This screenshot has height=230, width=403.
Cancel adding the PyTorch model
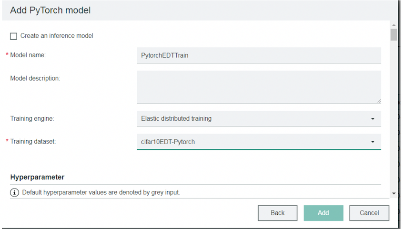pos(369,213)
